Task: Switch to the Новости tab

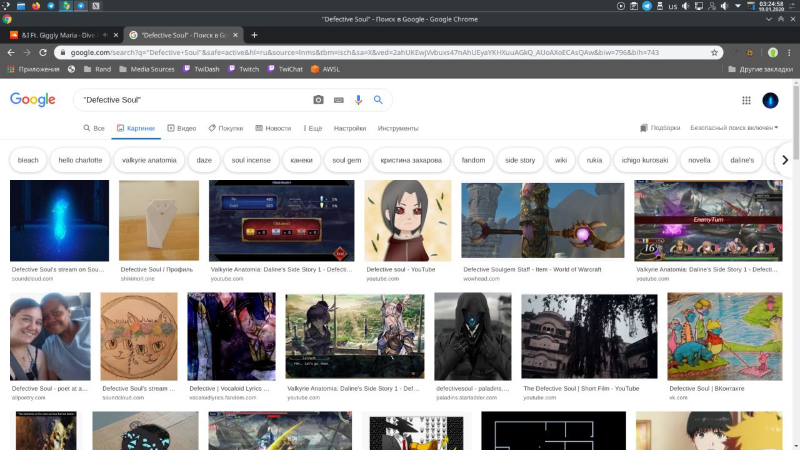Action: point(273,128)
